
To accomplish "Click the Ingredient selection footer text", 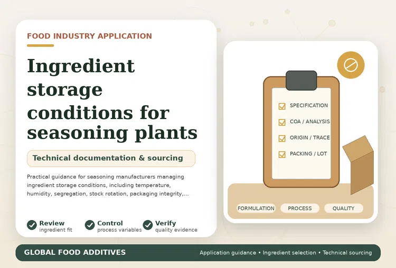I will pyautogui.click(x=289, y=253).
